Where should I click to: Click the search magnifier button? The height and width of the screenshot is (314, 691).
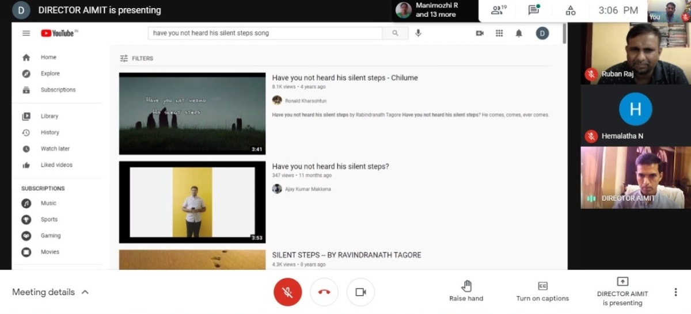395,33
